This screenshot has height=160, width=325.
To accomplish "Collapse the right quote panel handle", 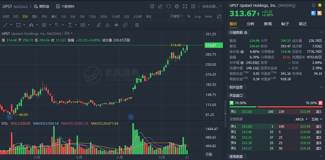I will pos(225,114).
